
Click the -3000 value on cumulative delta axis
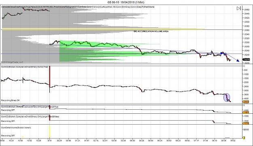coord(246,90)
